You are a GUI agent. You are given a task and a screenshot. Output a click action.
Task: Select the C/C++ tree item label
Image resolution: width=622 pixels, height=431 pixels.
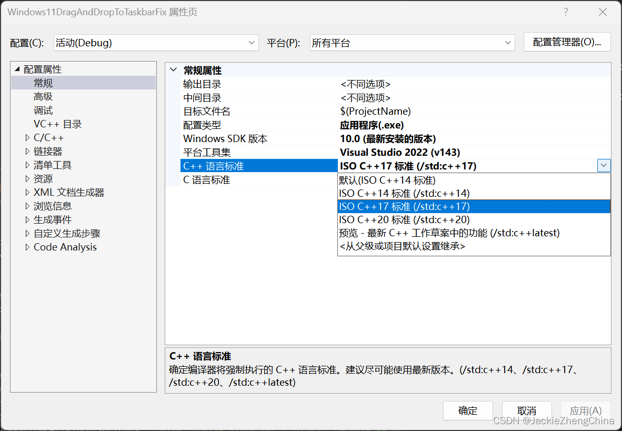point(48,138)
